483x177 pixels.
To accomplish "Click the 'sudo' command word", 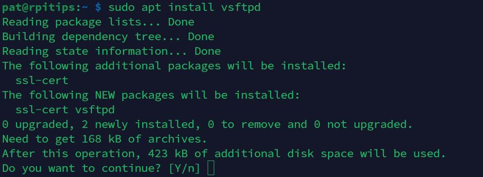I will (x=121, y=8).
